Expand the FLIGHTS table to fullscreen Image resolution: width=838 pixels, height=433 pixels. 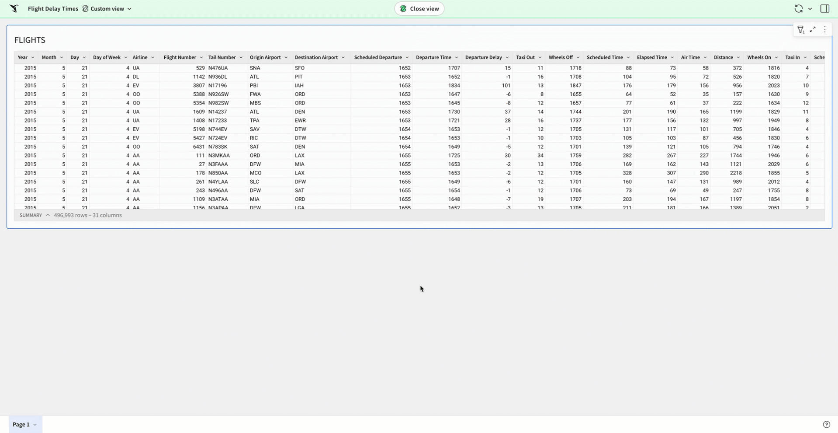(x=813, y=30)
